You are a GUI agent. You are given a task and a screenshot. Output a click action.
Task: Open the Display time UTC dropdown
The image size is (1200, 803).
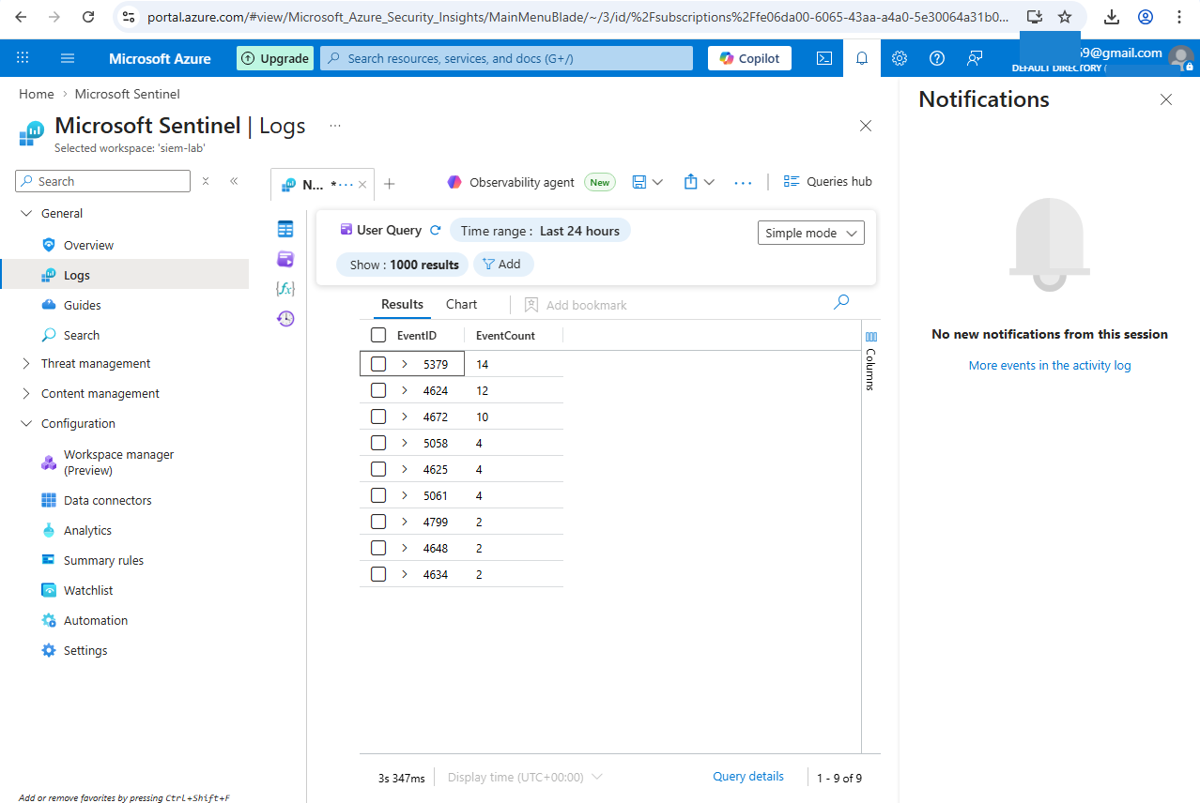click(x=525, y=777)
